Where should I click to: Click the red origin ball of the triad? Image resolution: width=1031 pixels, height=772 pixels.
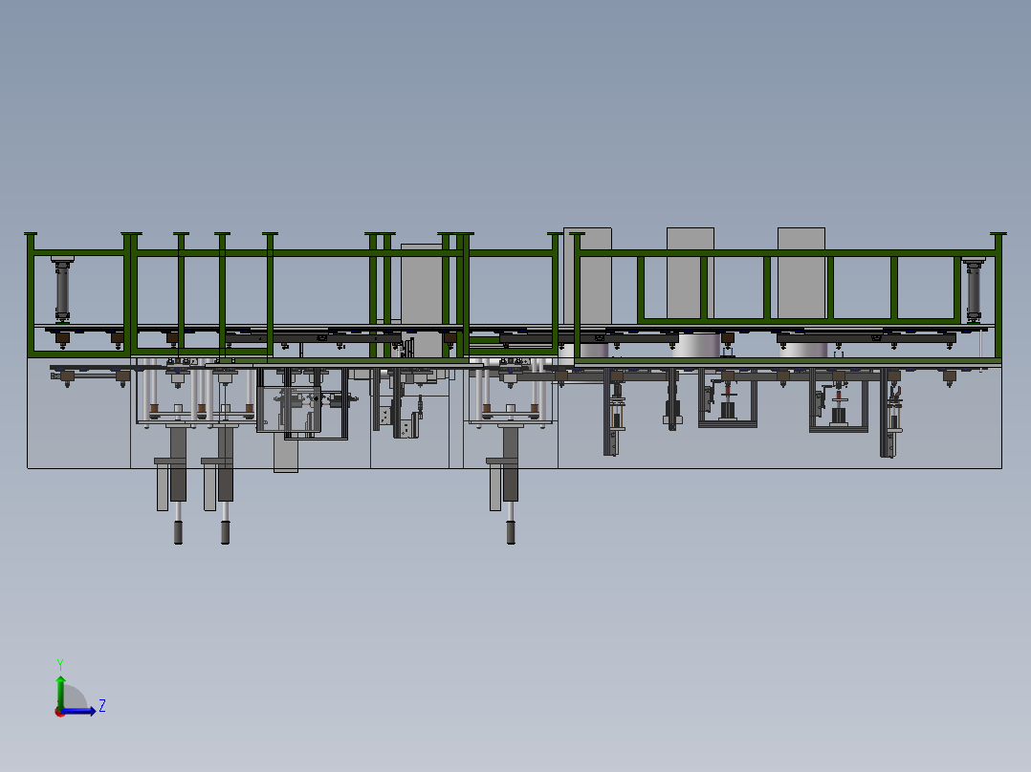(59, 712)
